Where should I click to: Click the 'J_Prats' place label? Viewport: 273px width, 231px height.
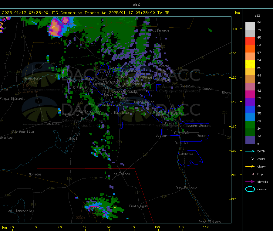tap(168, 123)
